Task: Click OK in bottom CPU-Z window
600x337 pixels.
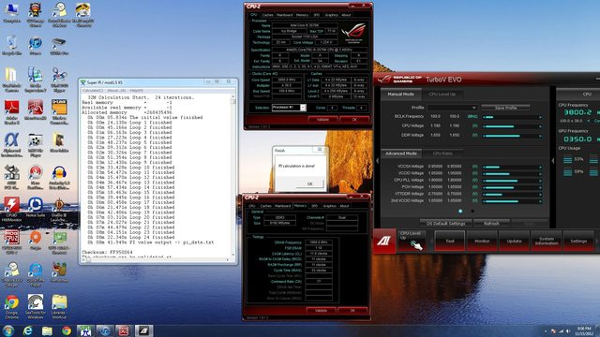Action: point(352,310)
